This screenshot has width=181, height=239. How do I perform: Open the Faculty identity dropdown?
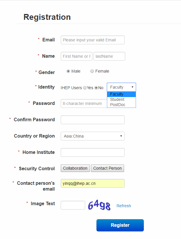121,87
